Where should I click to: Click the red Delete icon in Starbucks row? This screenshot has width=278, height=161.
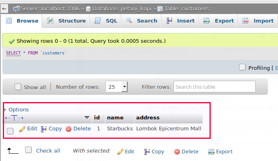[x=68, y=129]
